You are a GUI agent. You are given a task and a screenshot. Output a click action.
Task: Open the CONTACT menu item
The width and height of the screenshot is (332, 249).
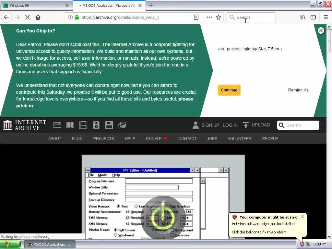coord(187,138)
